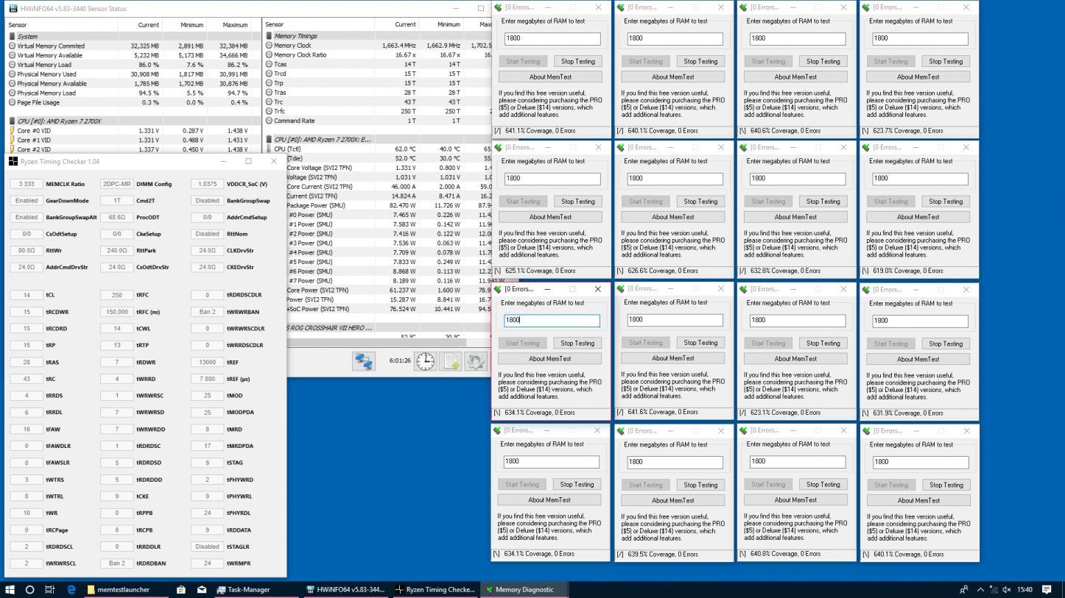The image size is (1065, 598).
Task: Click Stop Testing in the 619.0% Coverage window
Action: (x=946, y=202)
